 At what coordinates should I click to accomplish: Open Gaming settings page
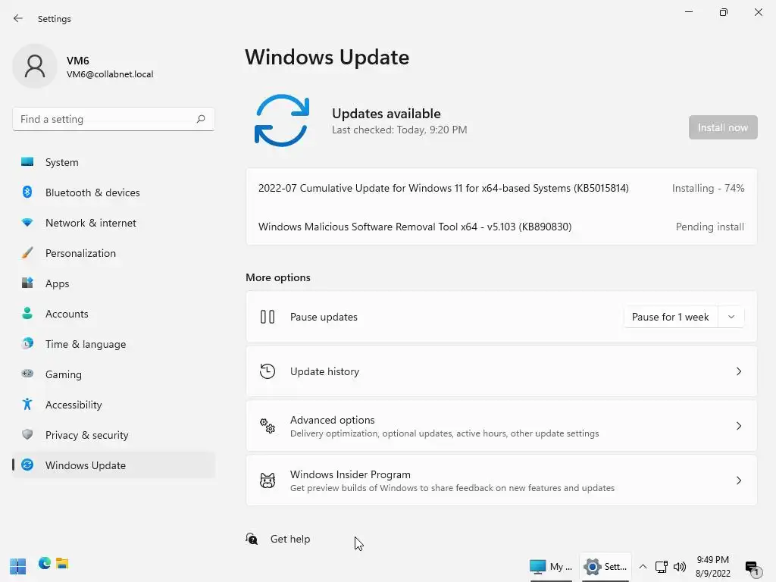click(x=114, y=374)
